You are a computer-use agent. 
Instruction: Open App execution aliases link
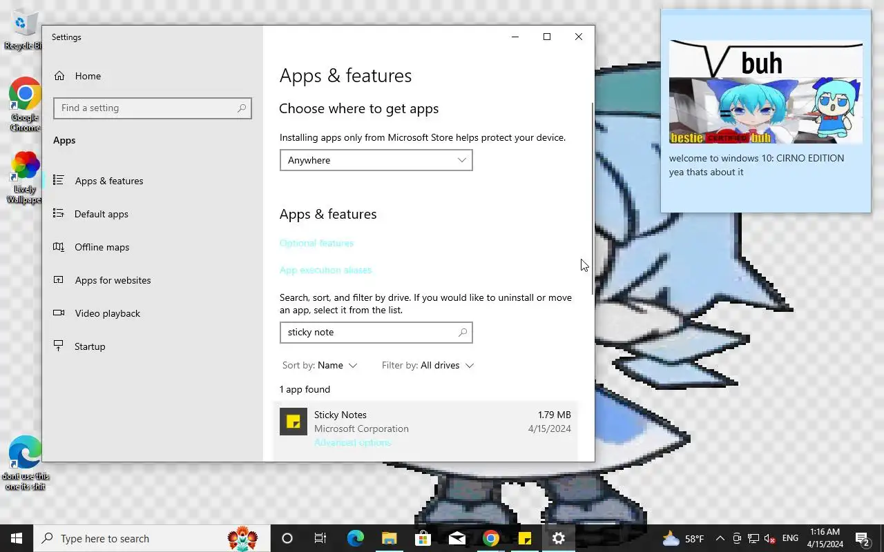coord(325,270)
